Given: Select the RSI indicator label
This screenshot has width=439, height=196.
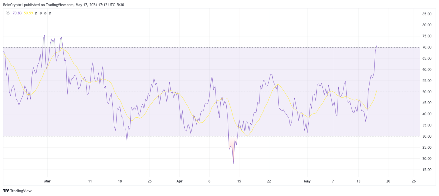Looking at the screenshot, I should (x=8, y=13).
